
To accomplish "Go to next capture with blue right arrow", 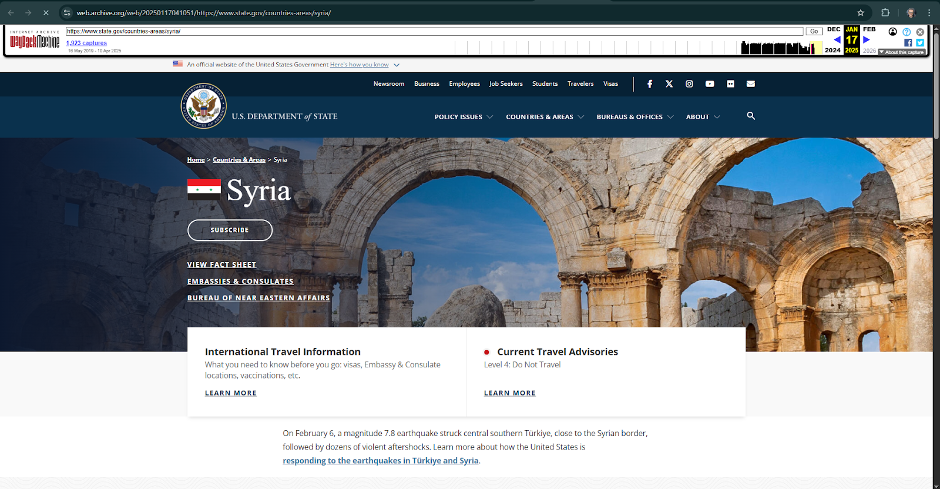I will [x=866, y=40].
